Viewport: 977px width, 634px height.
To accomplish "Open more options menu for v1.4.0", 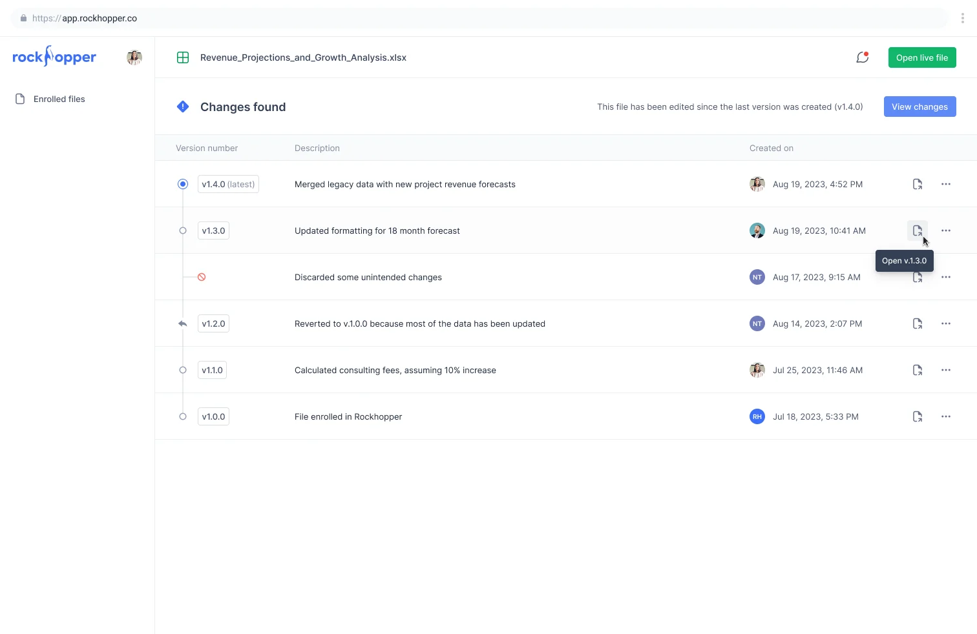I will [946, 184].
